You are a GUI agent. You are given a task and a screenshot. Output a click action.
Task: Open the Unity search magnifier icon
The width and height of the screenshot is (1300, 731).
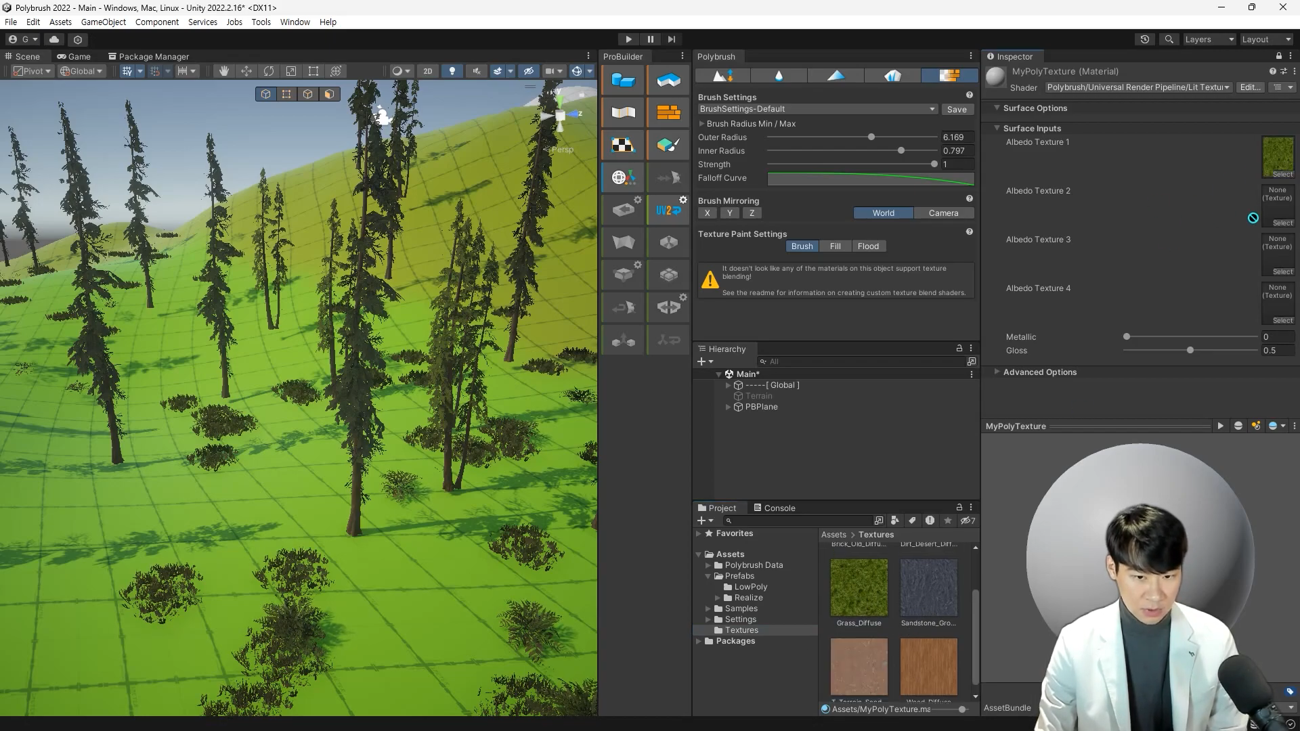pyautogui.click(x=1169, y=39)
